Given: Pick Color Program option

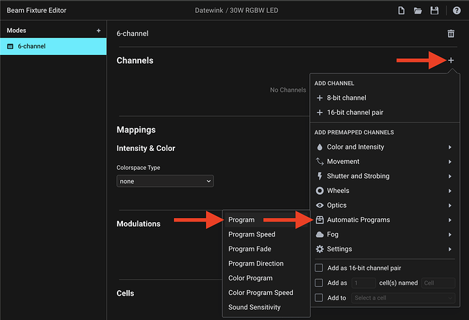Looking at the screenshot, I should pos(266,278).
